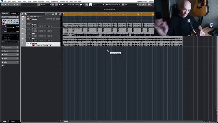Open the Audio menu
218x123 pixels.
coord(20,1)
